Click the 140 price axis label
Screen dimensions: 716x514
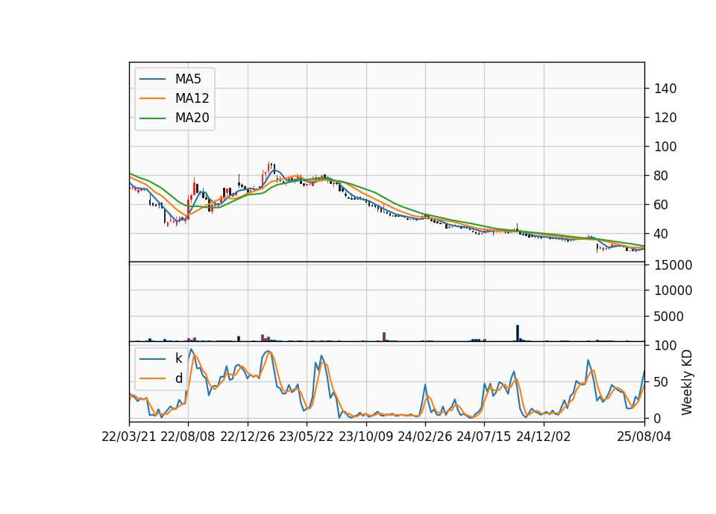tap(665, 89)
